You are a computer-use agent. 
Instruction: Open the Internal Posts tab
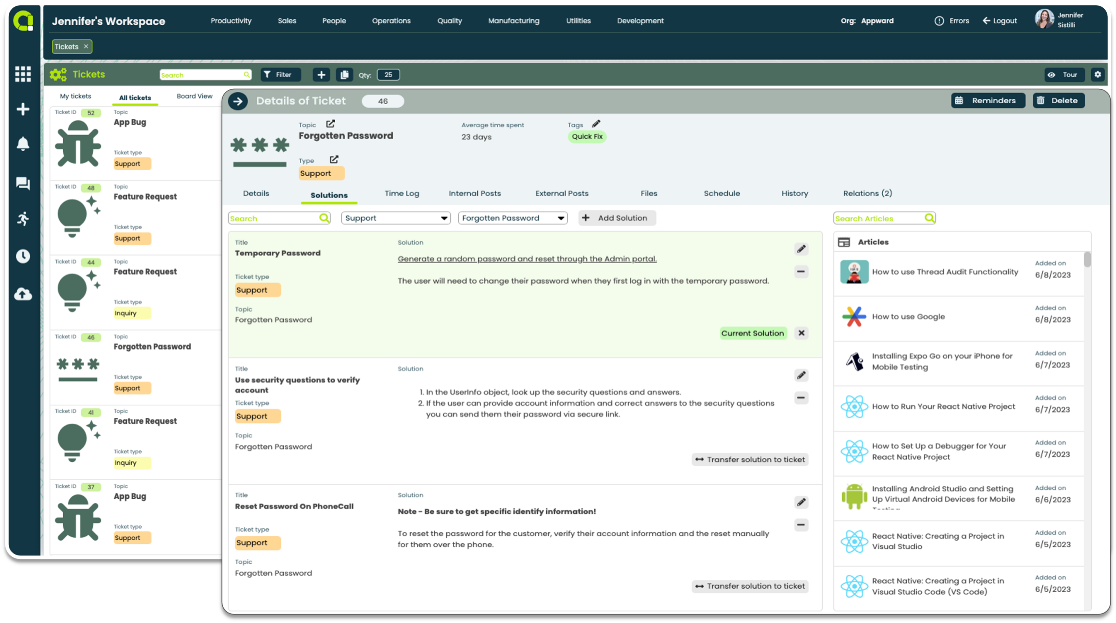(x=474, y=193)
